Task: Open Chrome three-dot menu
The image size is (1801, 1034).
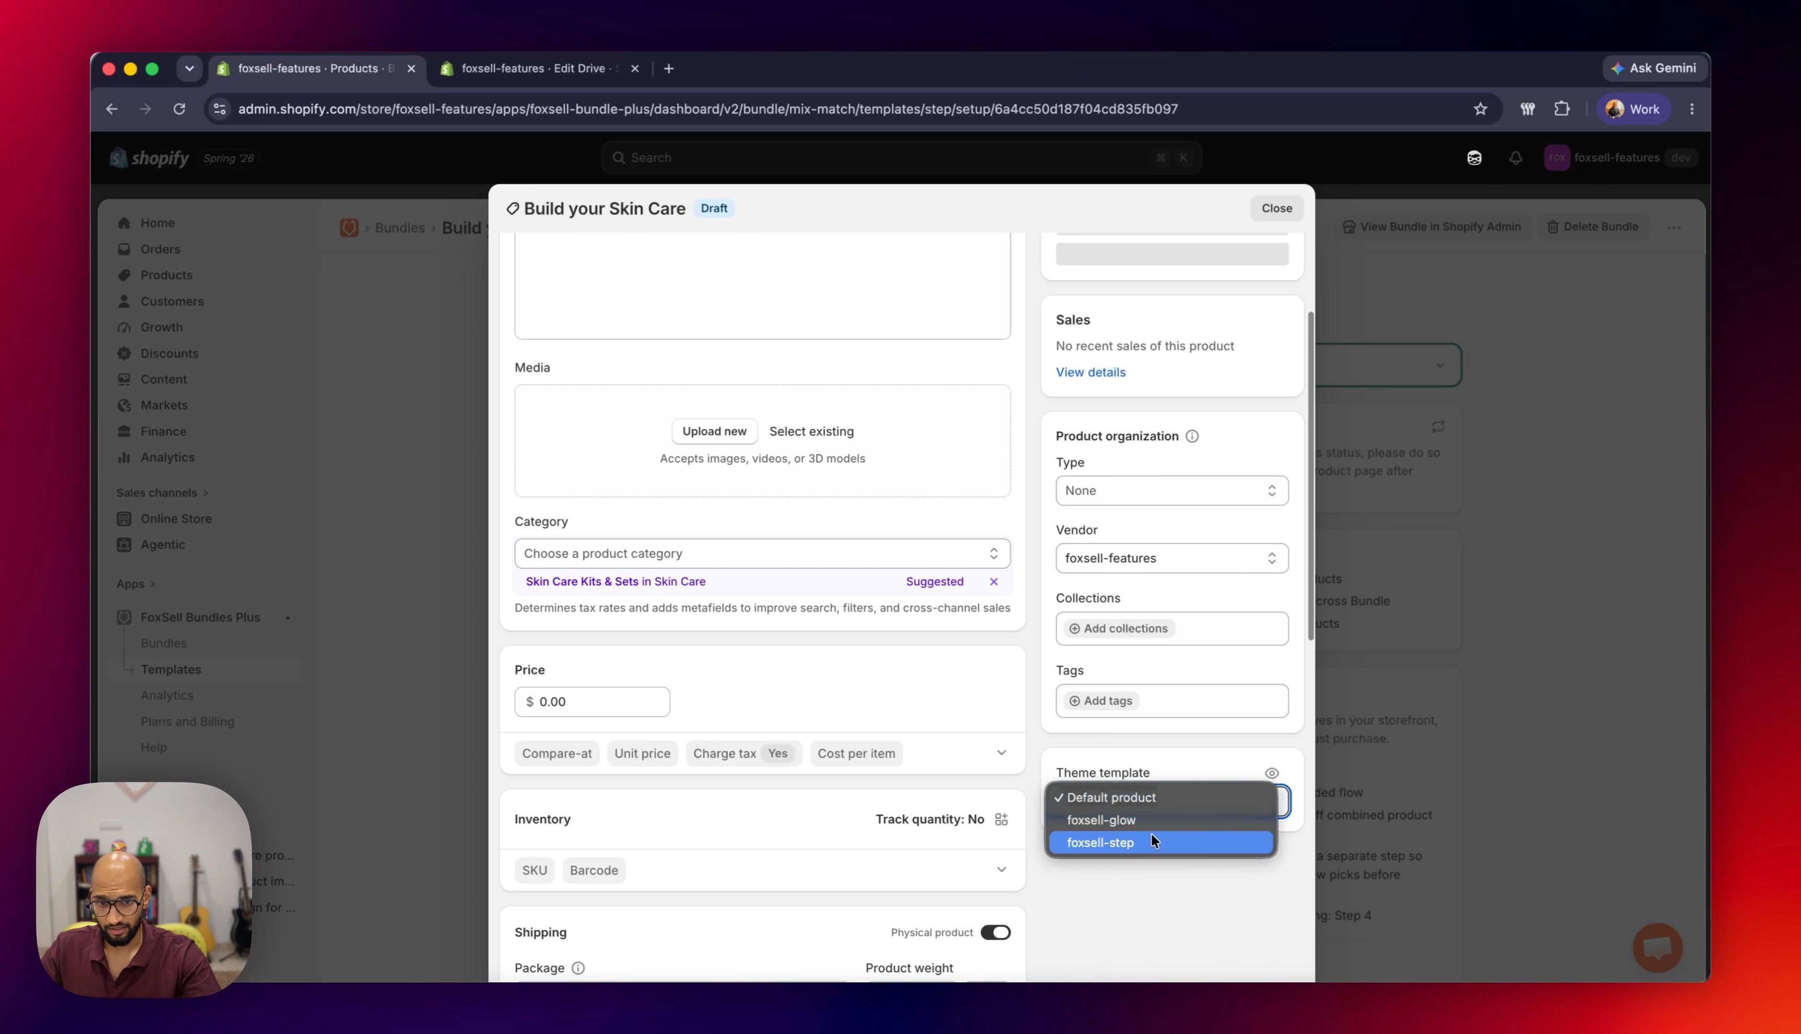Action: pos(1691,110)
